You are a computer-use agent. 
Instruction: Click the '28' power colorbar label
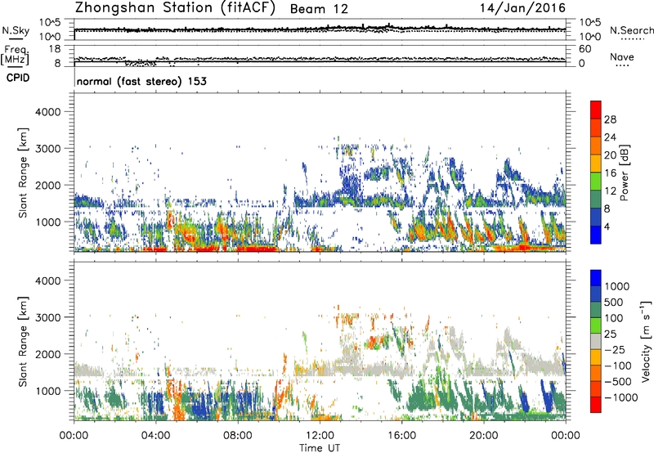(610, 119)
